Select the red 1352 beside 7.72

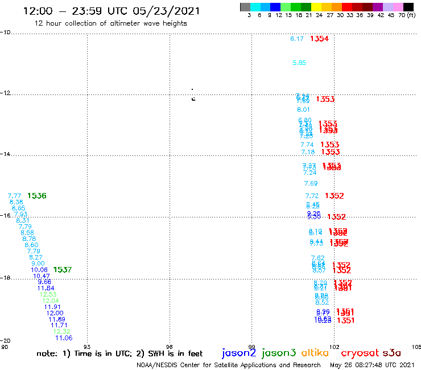click(335, 196)
